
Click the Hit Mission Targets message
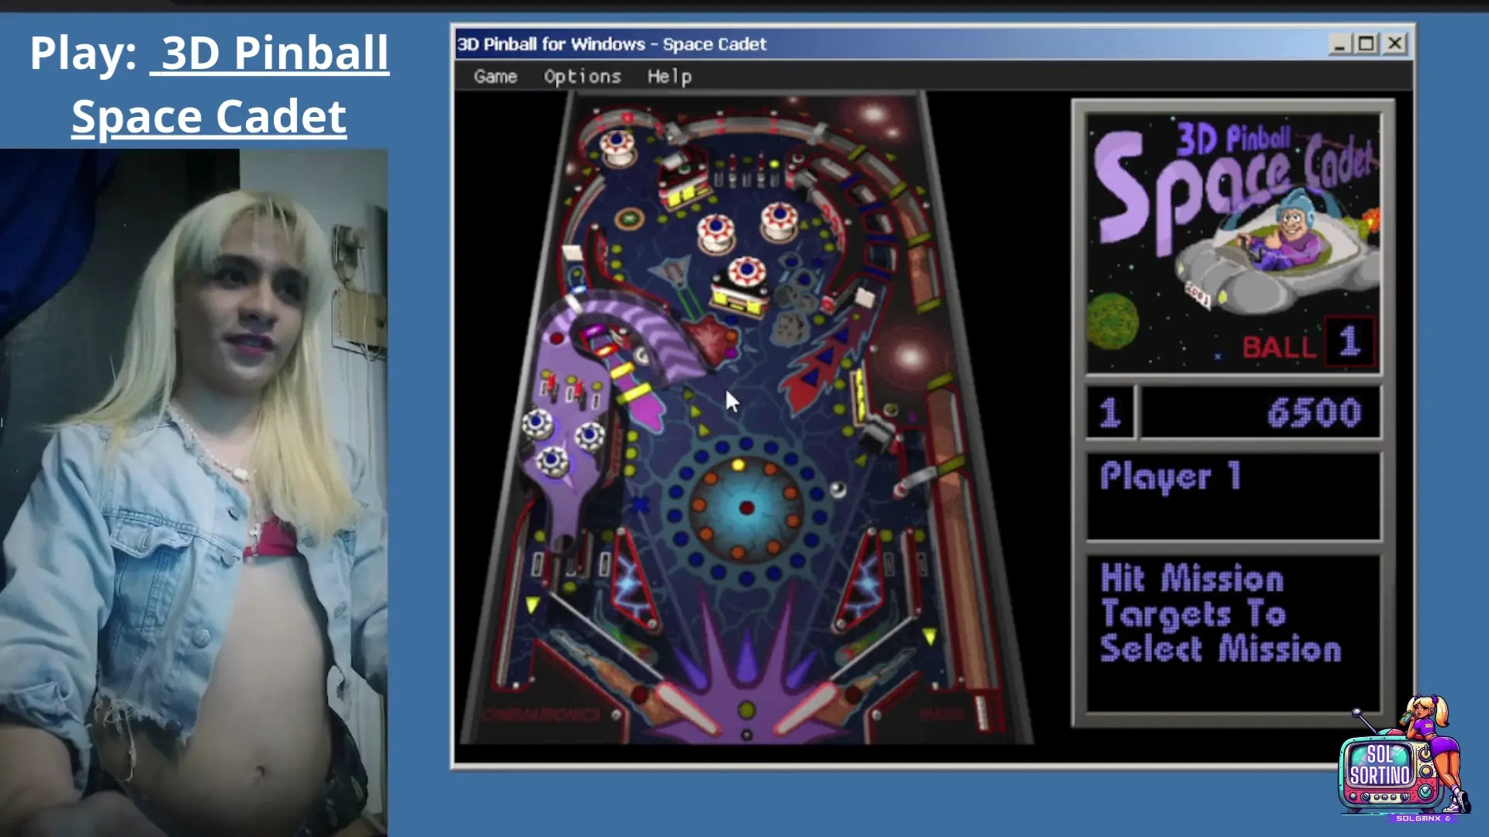[x=1221, y=613]
